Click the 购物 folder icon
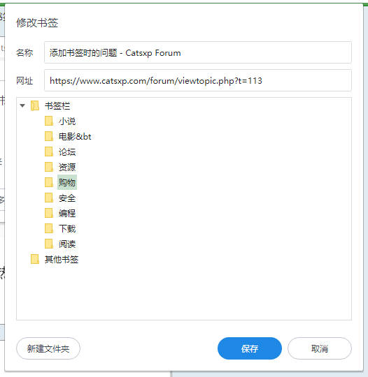 point(49,182)
